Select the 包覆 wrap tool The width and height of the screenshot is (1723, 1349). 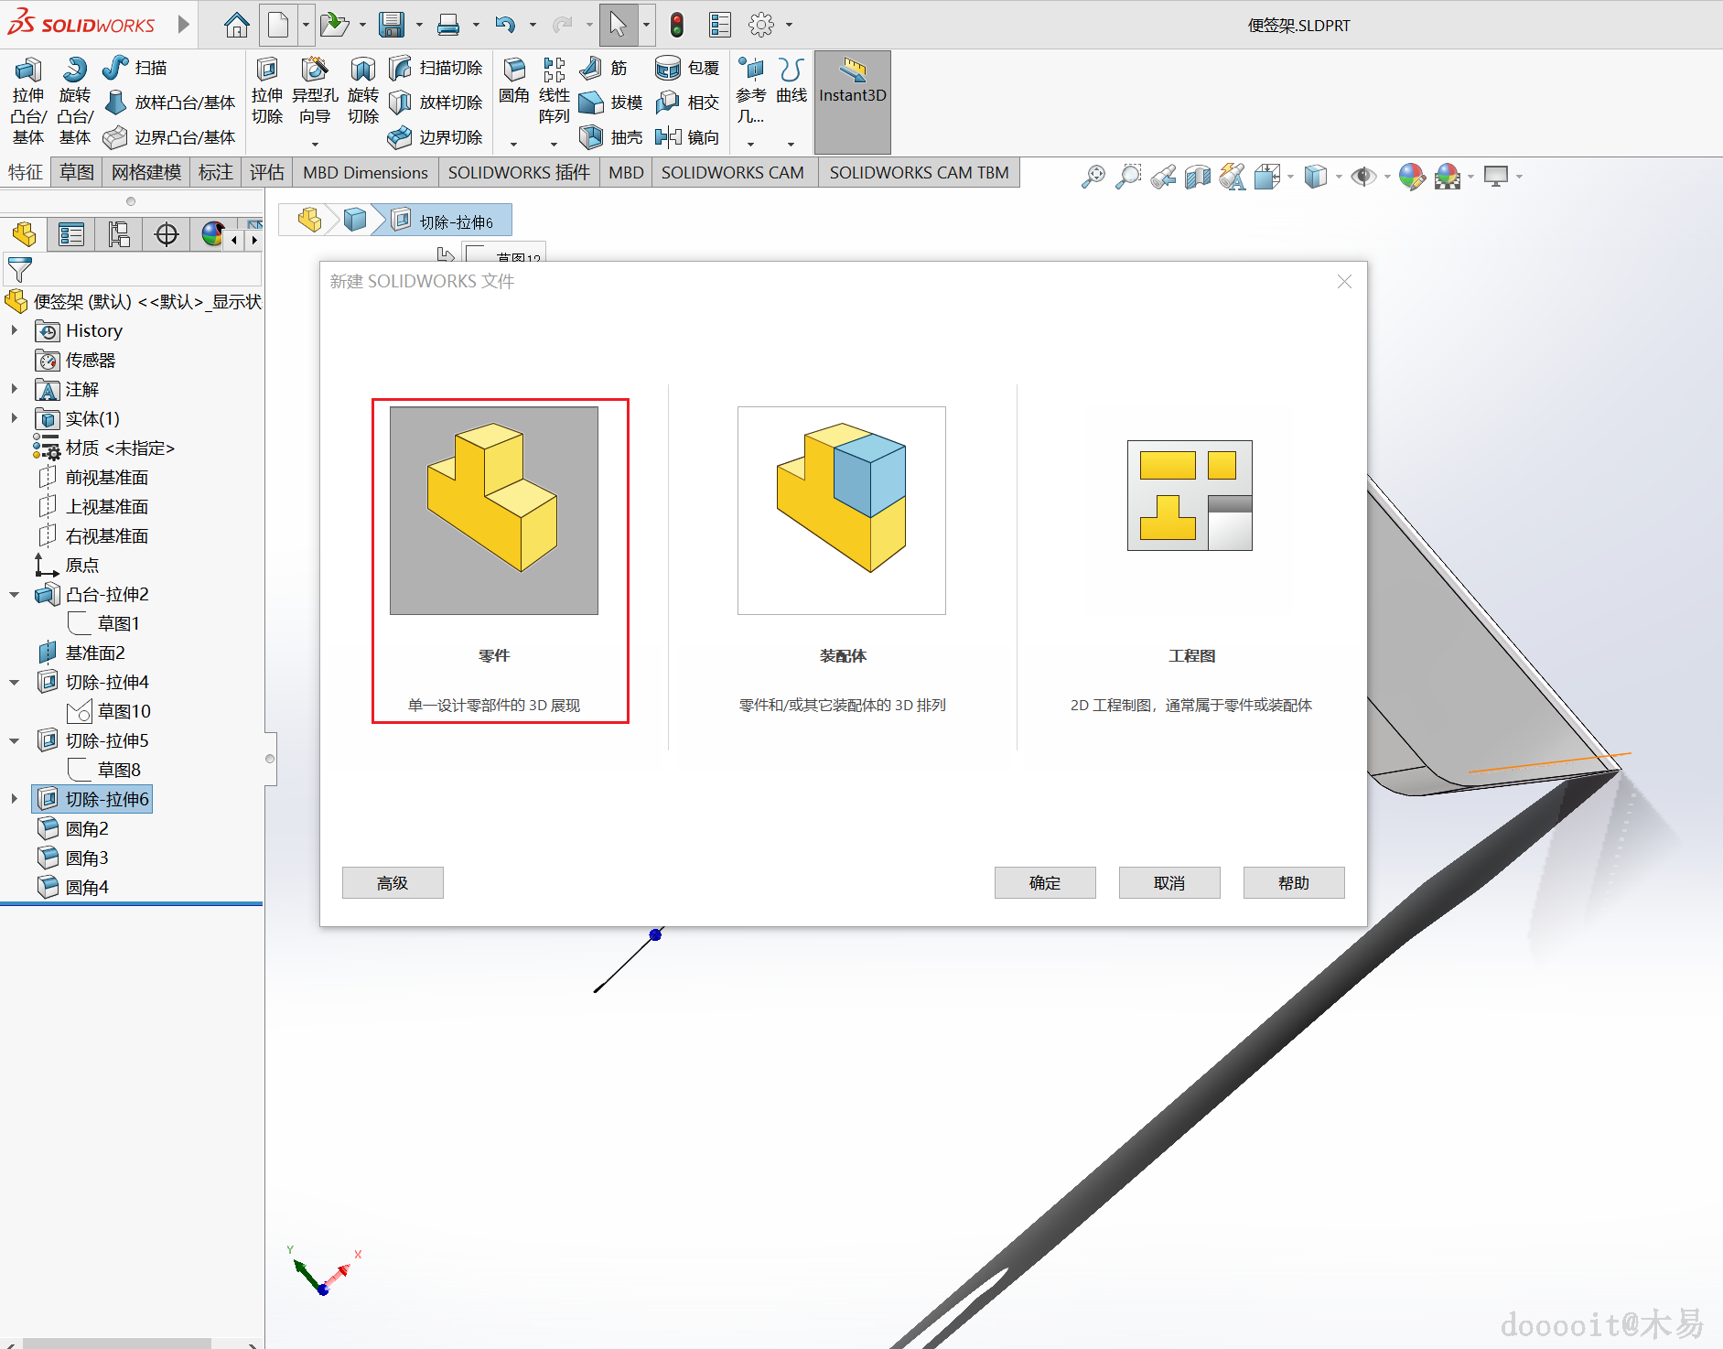coord(687,68)
